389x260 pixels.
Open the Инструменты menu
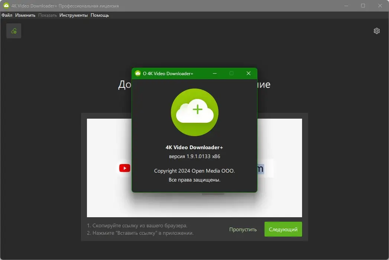click(x=74, y=15)
